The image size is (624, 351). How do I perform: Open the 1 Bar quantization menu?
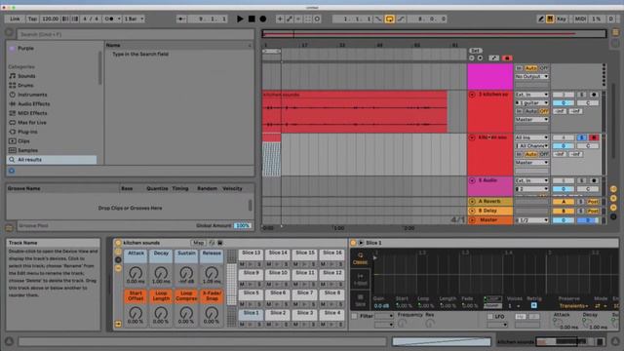click(134, 19)
